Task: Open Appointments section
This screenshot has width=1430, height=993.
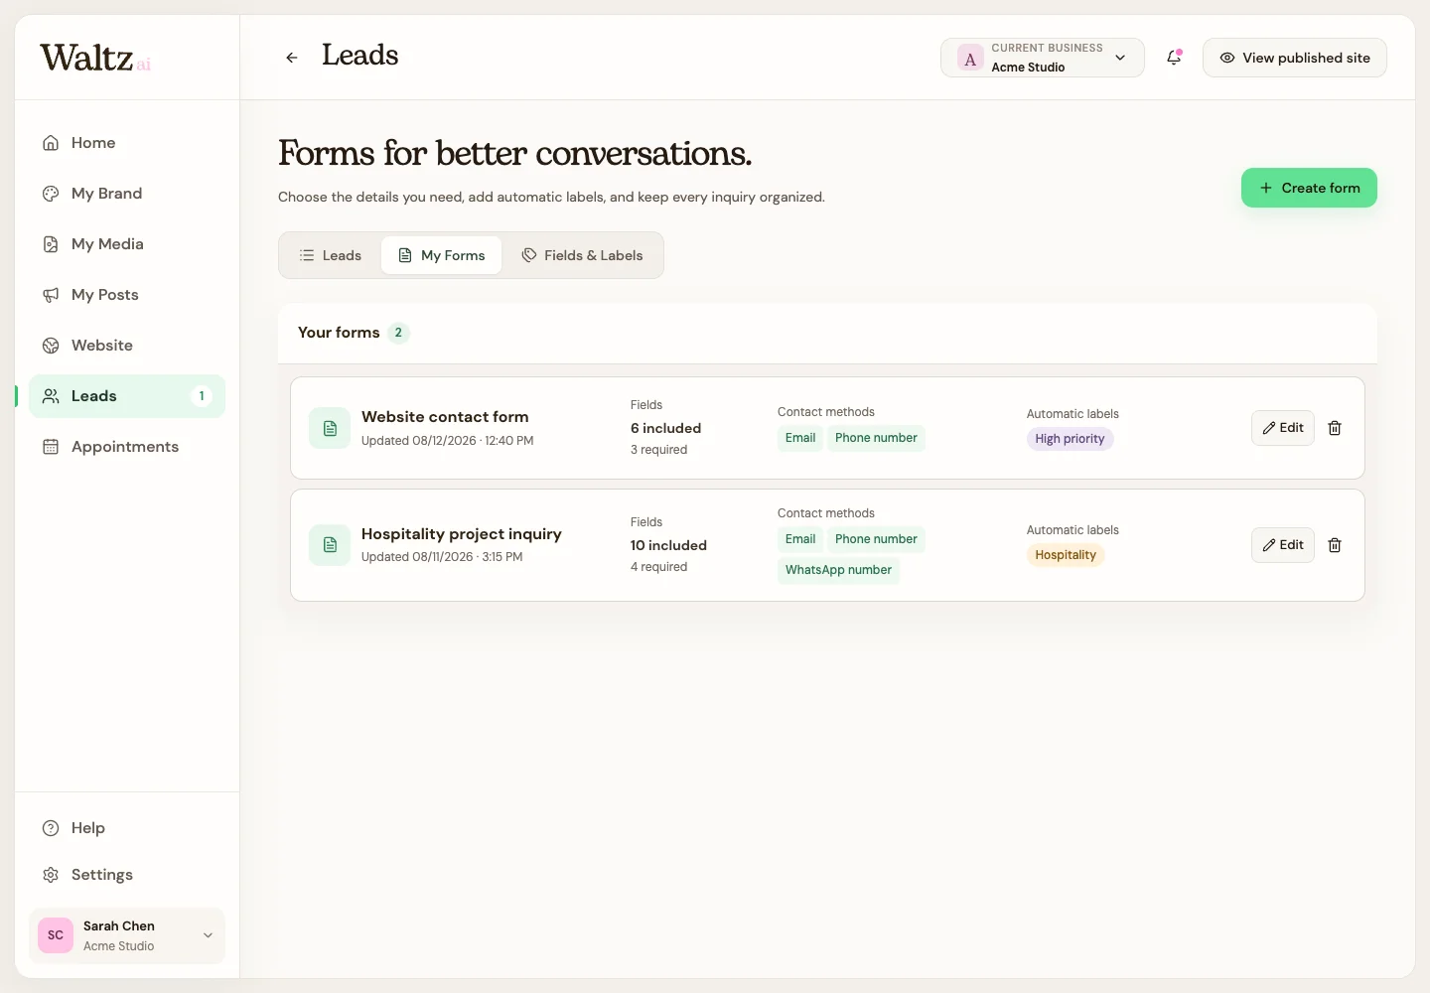Action: [127, 447]
